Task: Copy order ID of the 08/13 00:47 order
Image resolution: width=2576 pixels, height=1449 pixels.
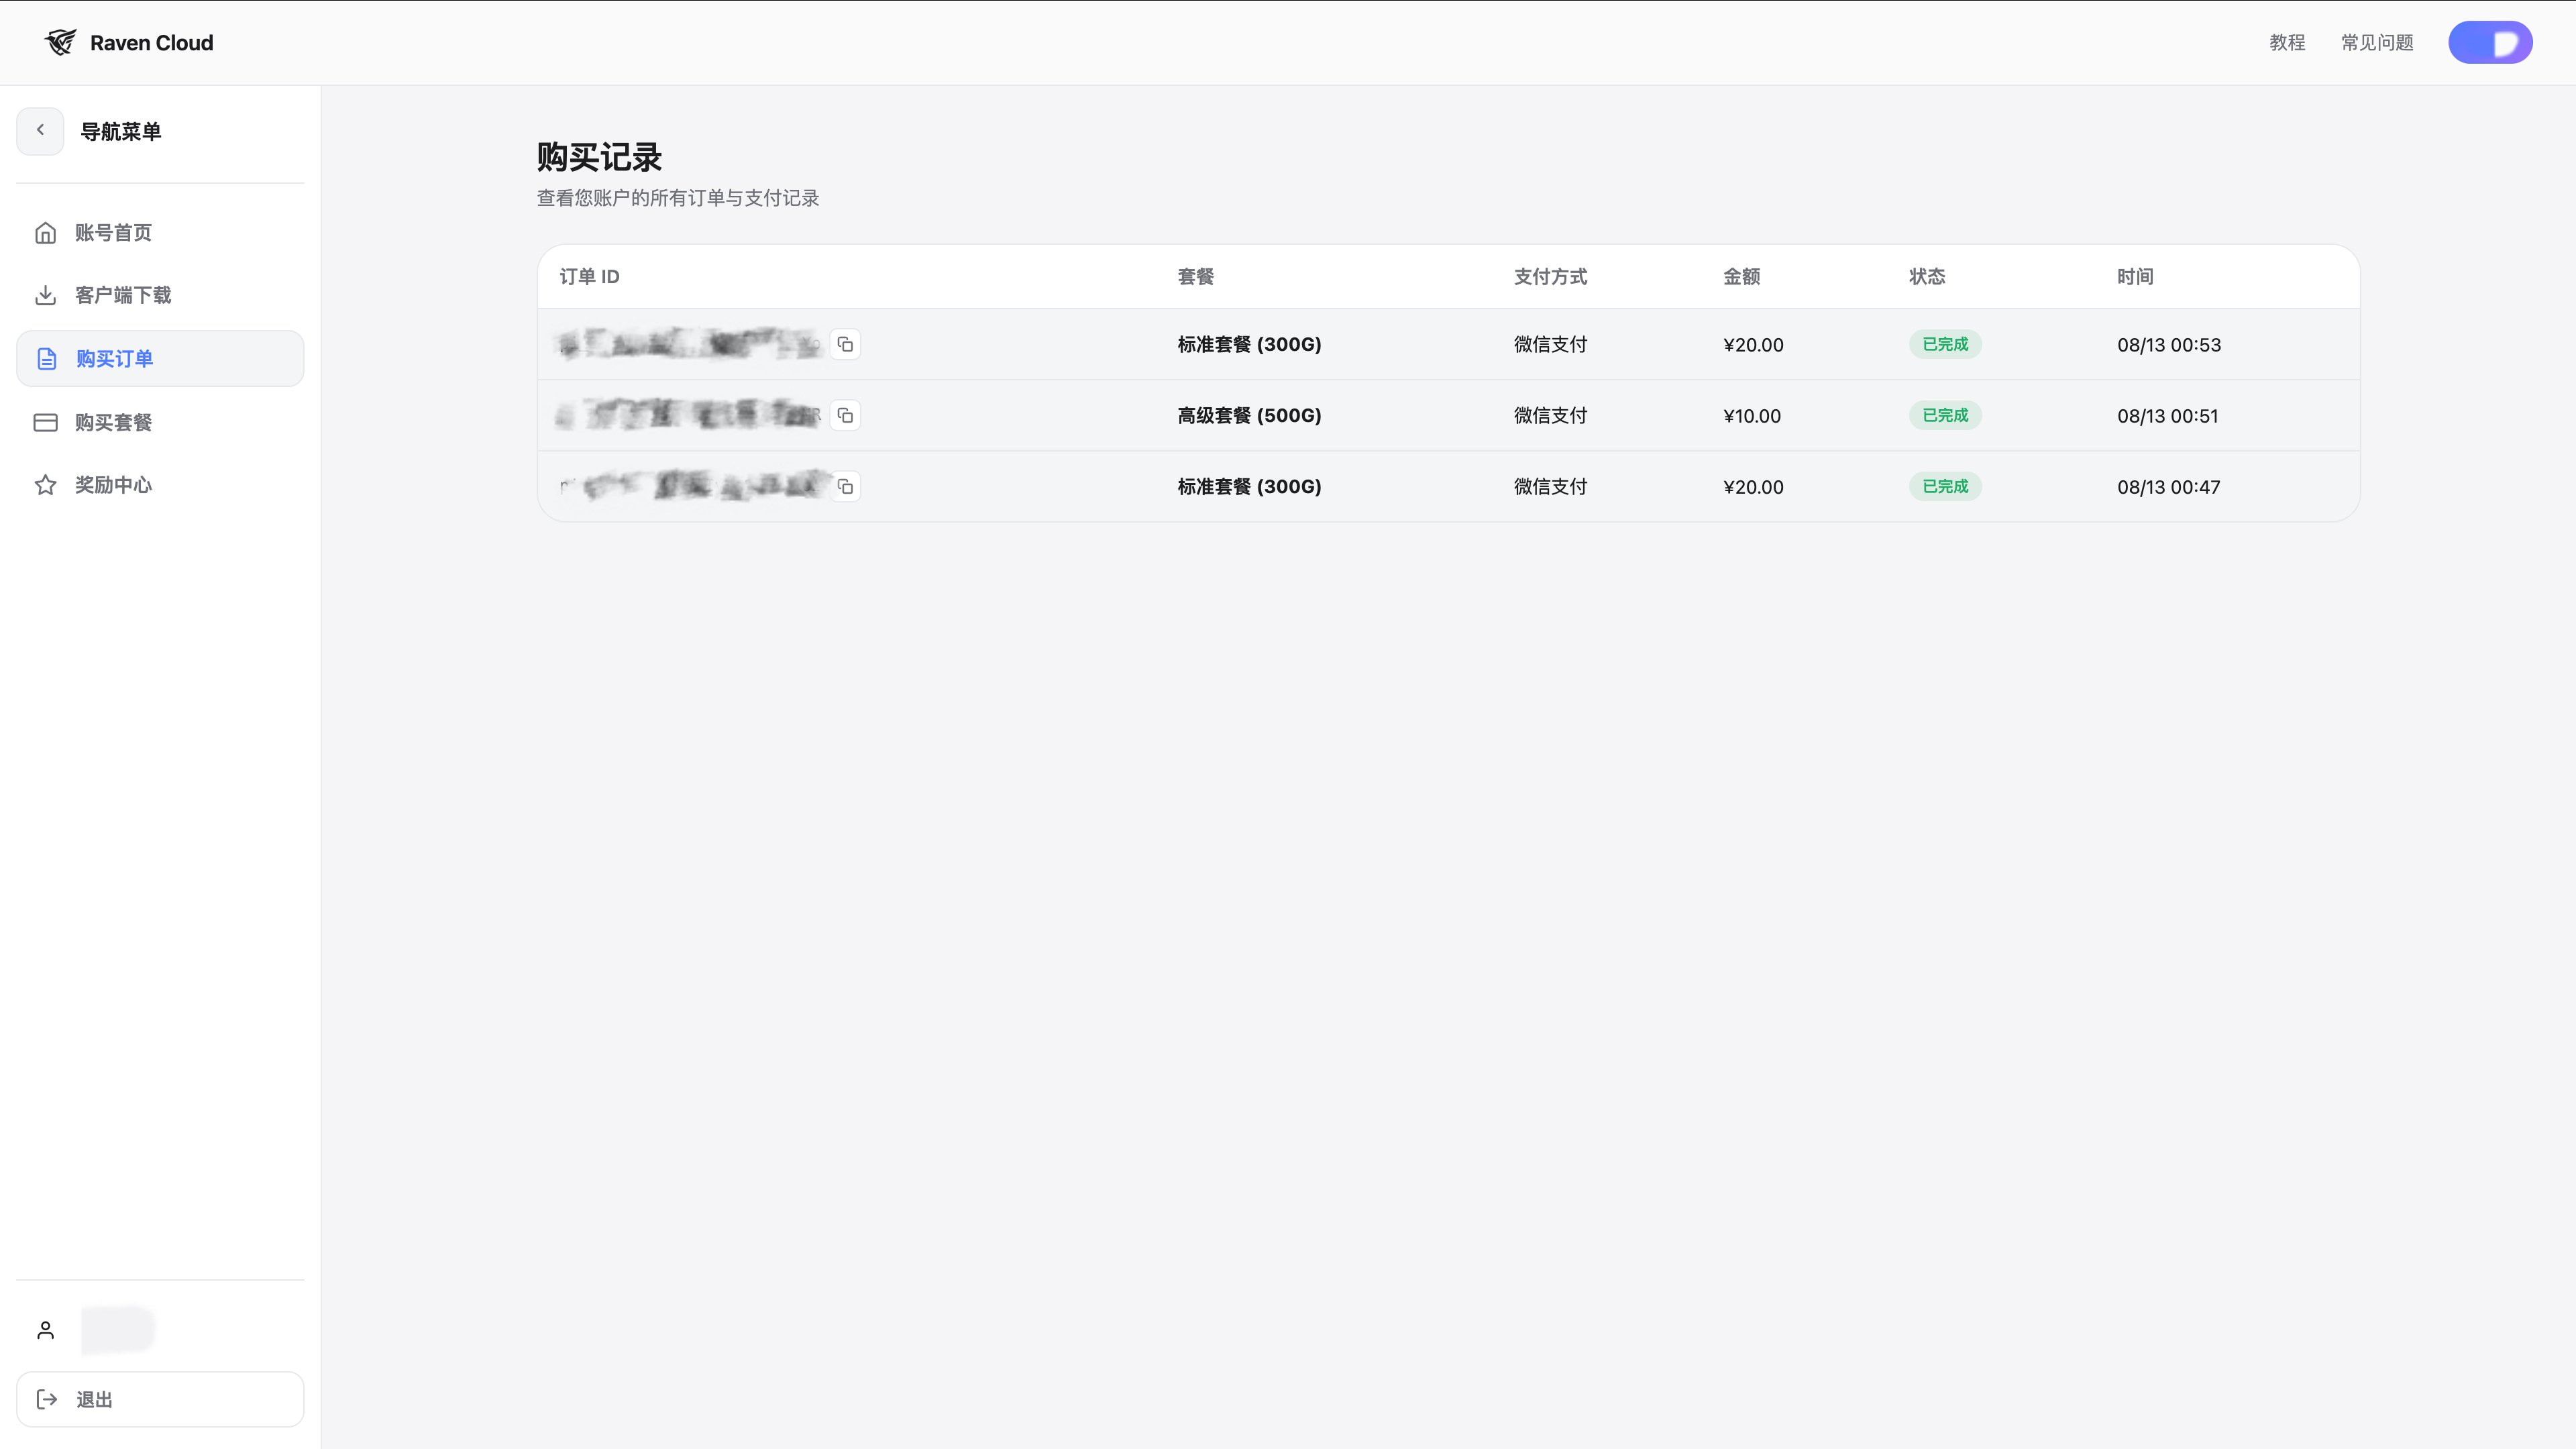Action: (x=845, y=486)
